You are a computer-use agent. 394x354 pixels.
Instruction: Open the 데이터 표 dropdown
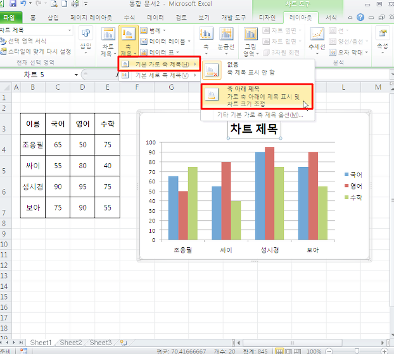159,52
